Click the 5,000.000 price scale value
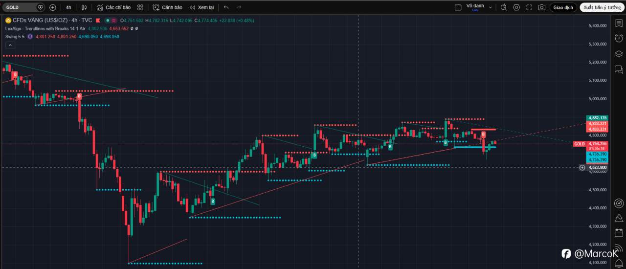Image resolution: width=626 pixels, height=269 pixels. tap(597, 98)
